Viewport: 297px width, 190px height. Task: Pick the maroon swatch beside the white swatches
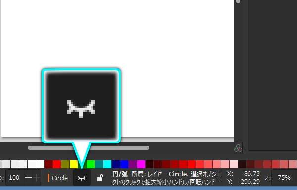(49, 164)
